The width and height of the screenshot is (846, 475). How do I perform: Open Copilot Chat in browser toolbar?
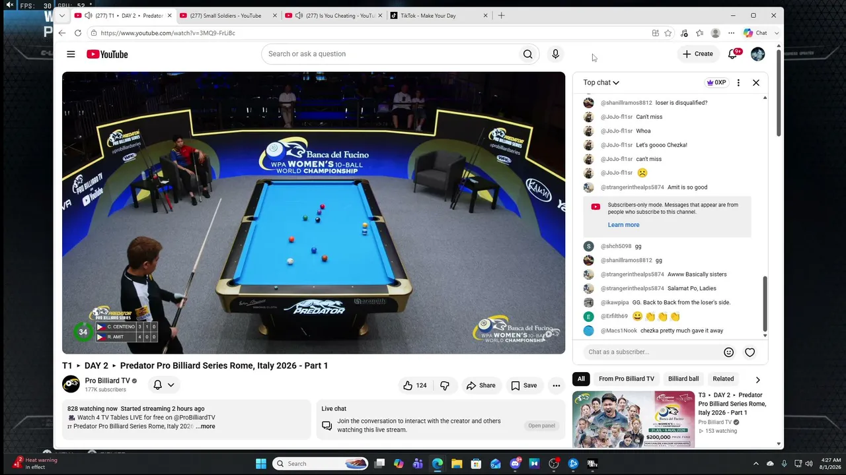(755, 33)
